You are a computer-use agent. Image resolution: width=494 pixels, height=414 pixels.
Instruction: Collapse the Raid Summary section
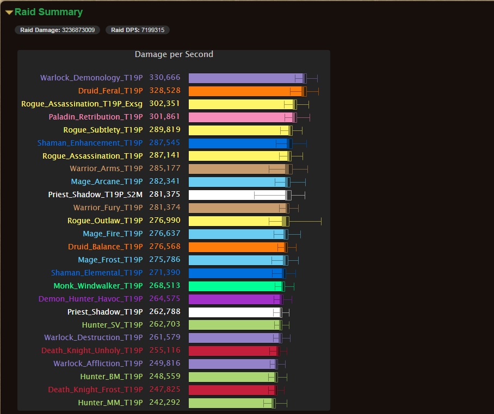pyautogui.click(x=10, y=12)
